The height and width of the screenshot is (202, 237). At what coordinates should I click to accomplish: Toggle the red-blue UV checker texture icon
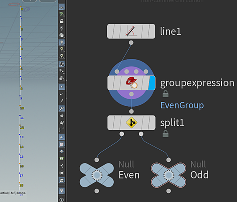[x=61, y=144]
